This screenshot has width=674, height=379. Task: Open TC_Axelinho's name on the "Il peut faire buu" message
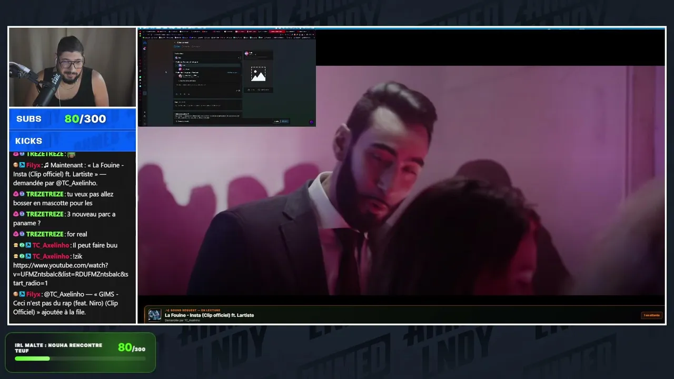pos(51,245)
